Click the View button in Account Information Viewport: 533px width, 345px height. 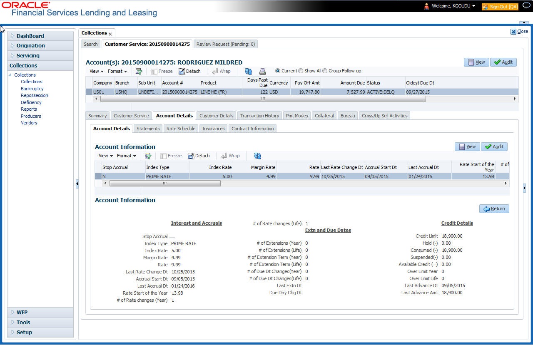pyautogui.click(x=467, y=146)
